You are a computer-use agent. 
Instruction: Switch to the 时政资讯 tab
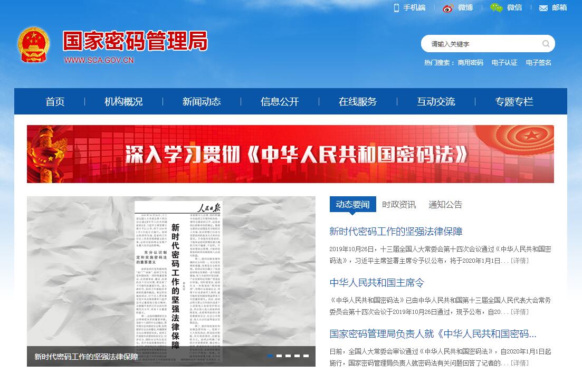point(399,205)
